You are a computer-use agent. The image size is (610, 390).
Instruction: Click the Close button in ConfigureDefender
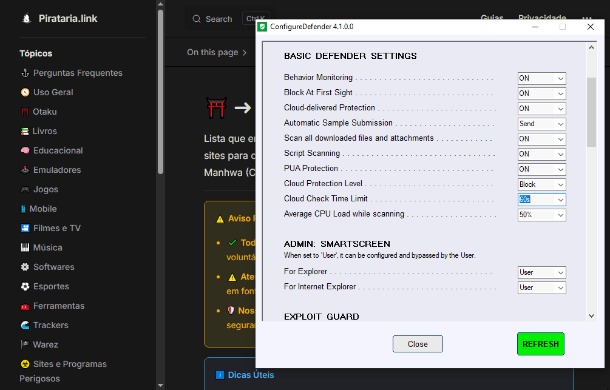click(x=418, y=344)
